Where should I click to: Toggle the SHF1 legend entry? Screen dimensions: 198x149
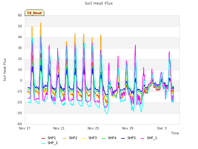pos(49,138)
